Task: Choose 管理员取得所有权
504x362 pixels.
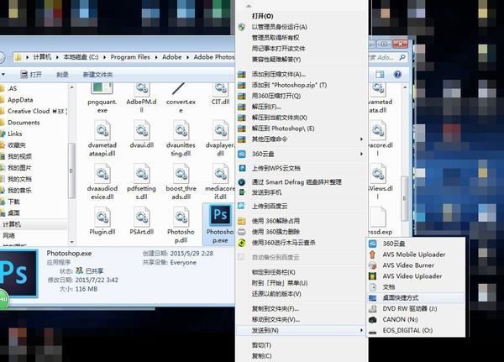Action: pos(302,38)
